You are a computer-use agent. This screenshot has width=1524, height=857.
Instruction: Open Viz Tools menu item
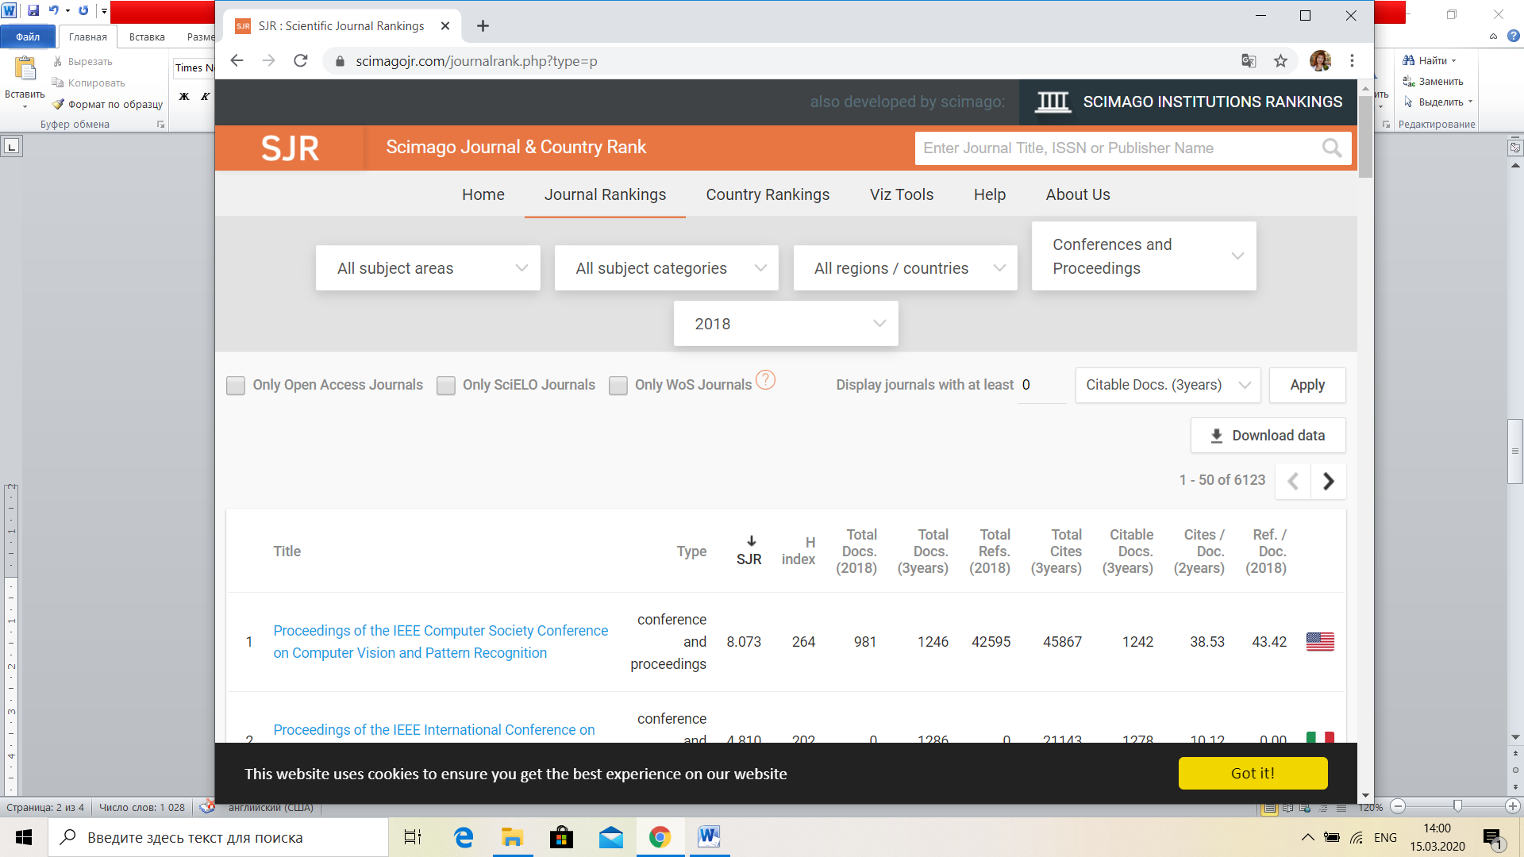click(902, 194)
